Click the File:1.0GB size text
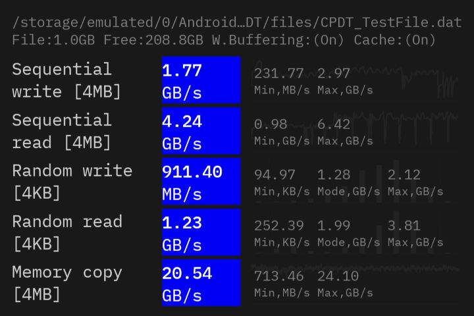474x316 pixels. pyautogui.click(x=53, y=40)
